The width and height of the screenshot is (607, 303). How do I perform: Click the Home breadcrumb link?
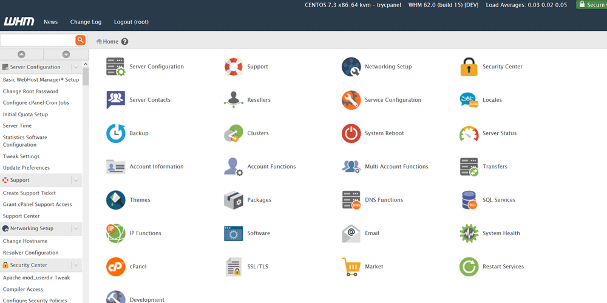pos(110,42)
